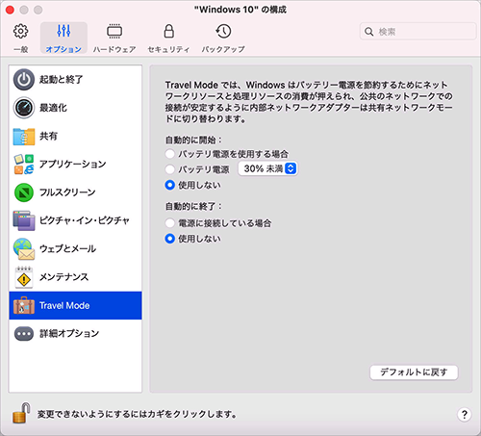Click the 詳細オプション ellipsis icon
The width and height of the screenshot is (481, 436).
point(24,334)
